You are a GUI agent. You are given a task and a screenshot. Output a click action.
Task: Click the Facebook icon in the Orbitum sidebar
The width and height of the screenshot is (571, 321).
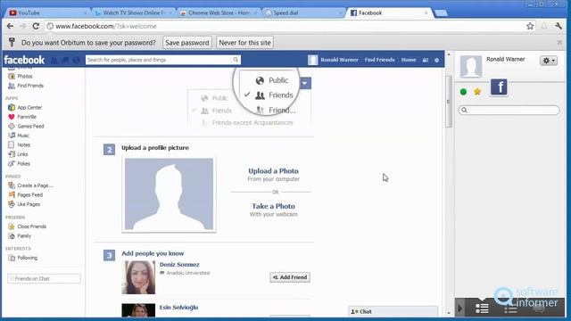(x=499, y=87)
